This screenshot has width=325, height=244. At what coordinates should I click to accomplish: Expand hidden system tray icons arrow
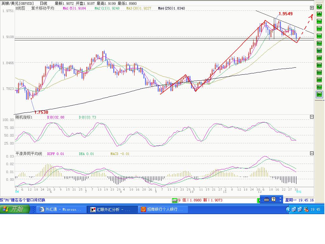[288, 209]
